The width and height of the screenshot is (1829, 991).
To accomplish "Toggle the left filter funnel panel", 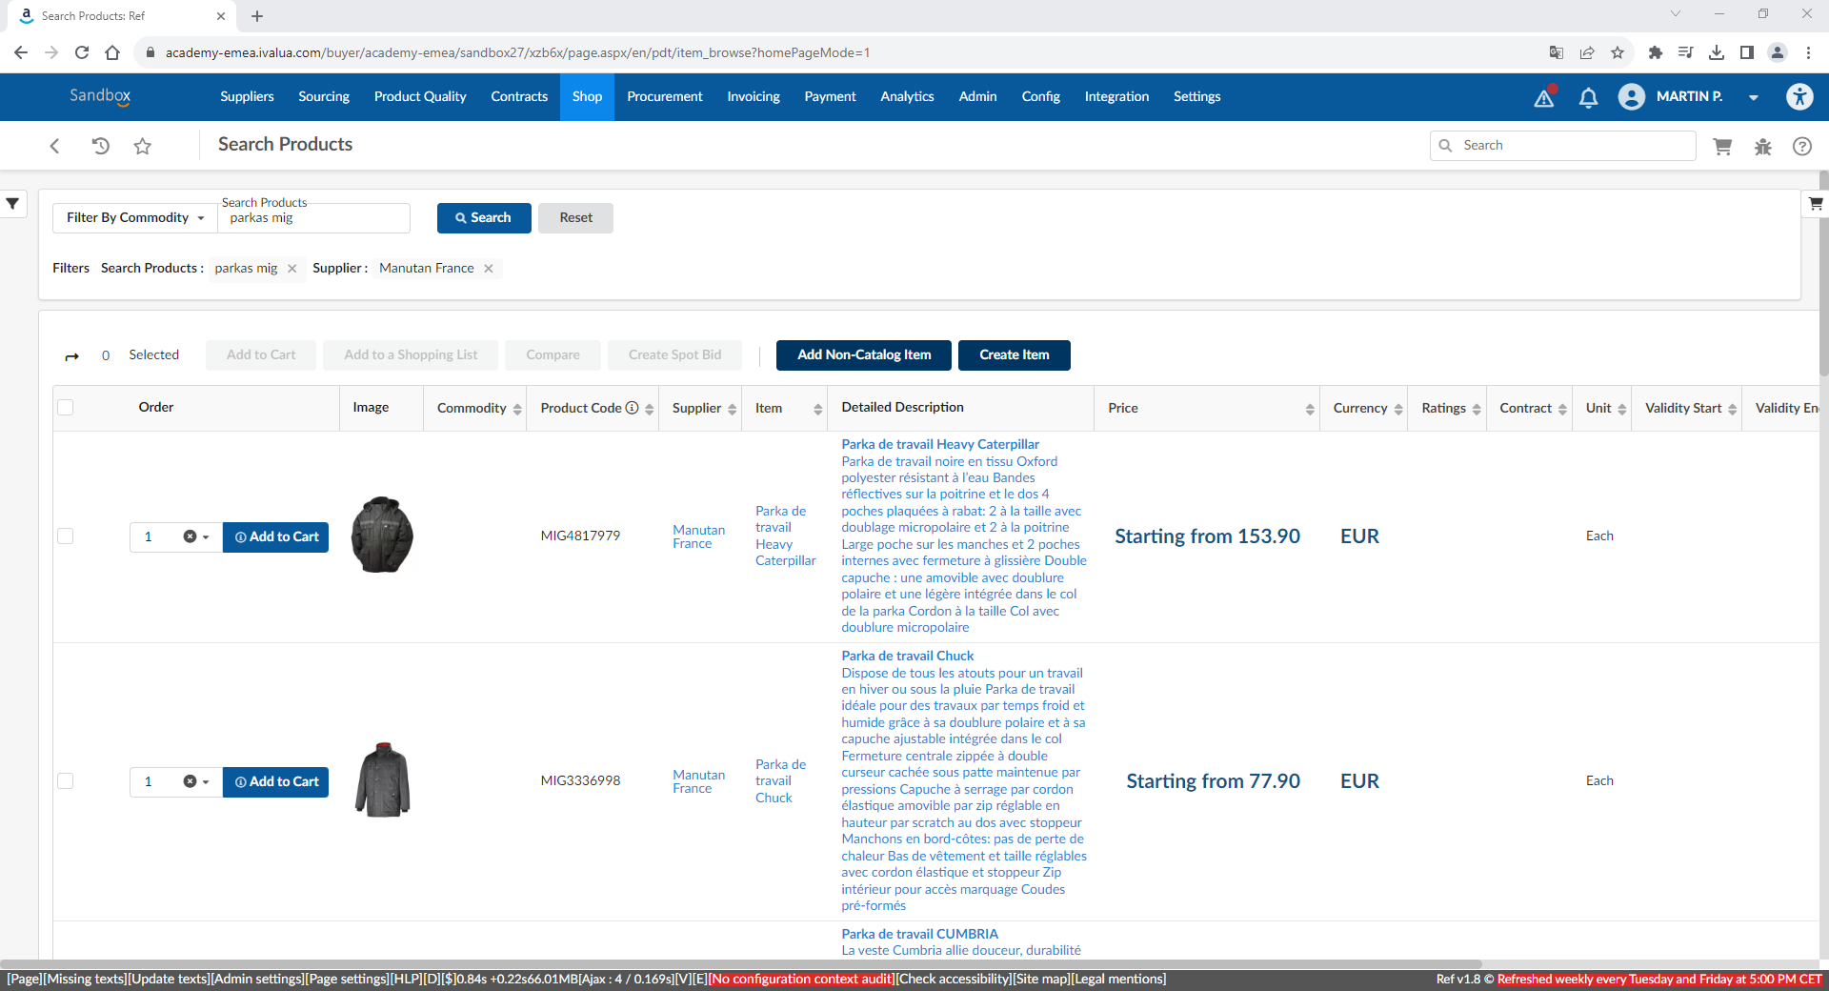I will [x=13, y=203].
